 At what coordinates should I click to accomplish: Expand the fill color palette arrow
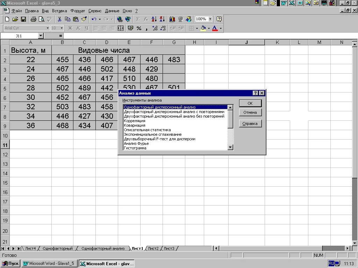209,28
